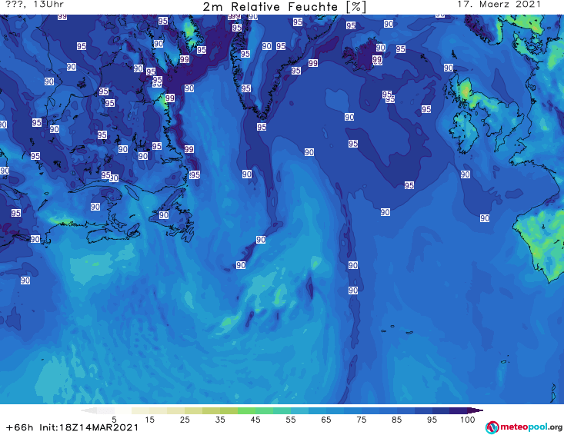Viewport: 564px width, 435px height.
Task: Click the legend value '15'
Action: (149, 420)
